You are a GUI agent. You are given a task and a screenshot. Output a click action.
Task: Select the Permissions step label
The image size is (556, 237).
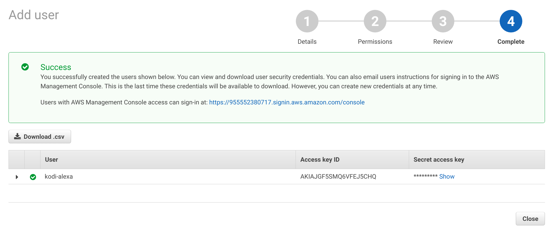(375, 42)
